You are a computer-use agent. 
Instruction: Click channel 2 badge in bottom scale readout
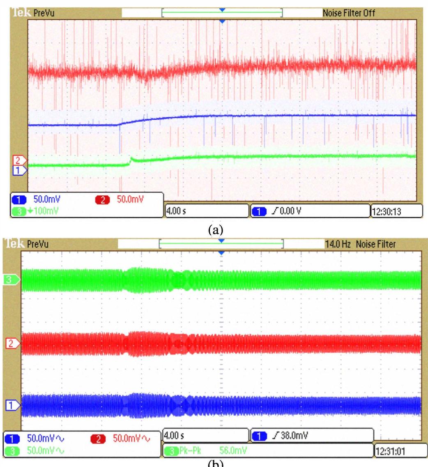(98, 439)
